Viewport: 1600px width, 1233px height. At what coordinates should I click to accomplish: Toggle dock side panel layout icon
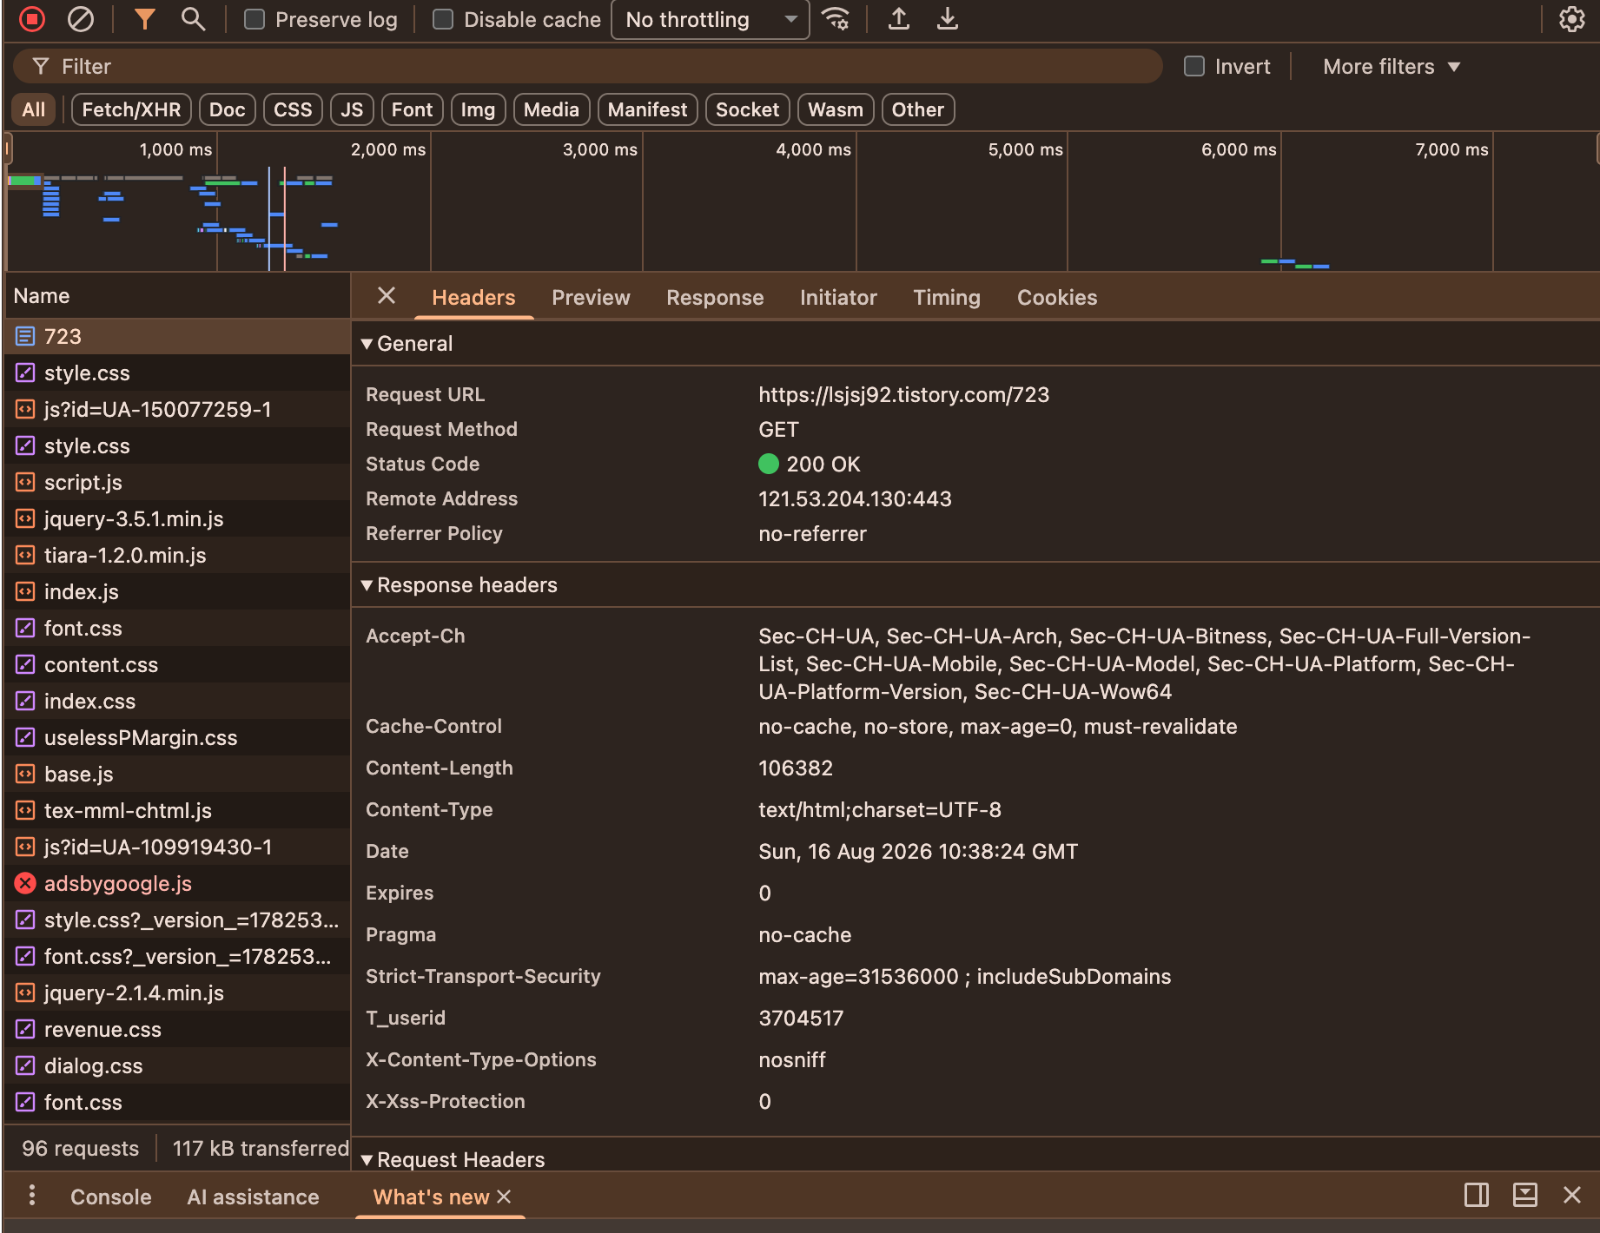point(1477,1195)
